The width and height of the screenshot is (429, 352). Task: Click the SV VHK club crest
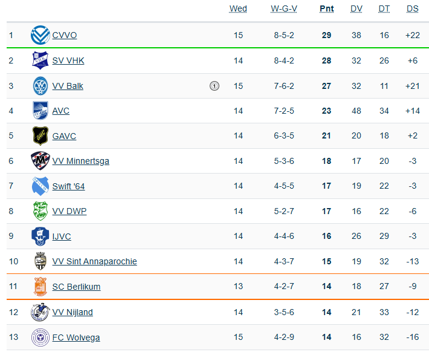point(40,60)
